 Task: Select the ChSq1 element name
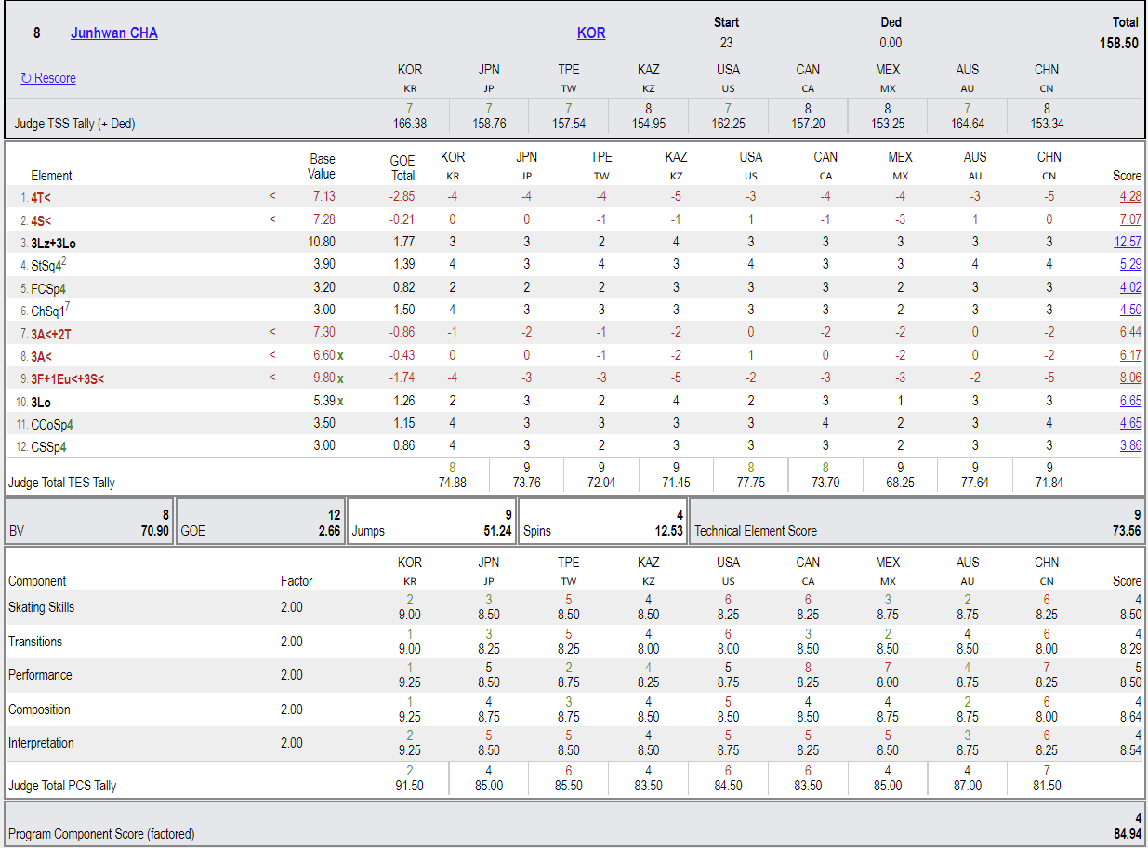tap(48, 311)
